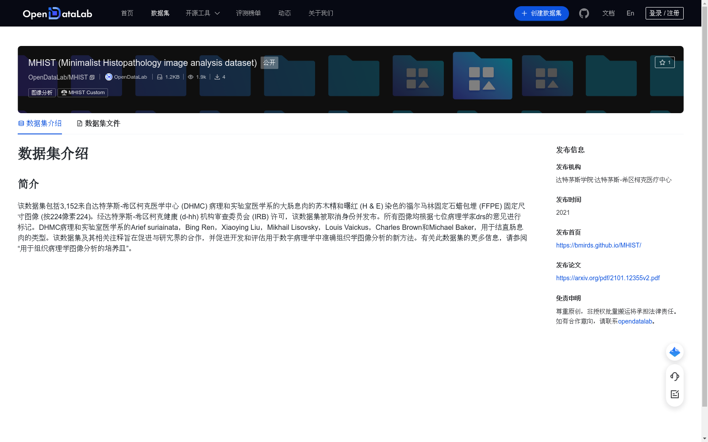The image size is (708, 442).
Task: Open 动态 navigation item
Action: (x=285, y=13)
